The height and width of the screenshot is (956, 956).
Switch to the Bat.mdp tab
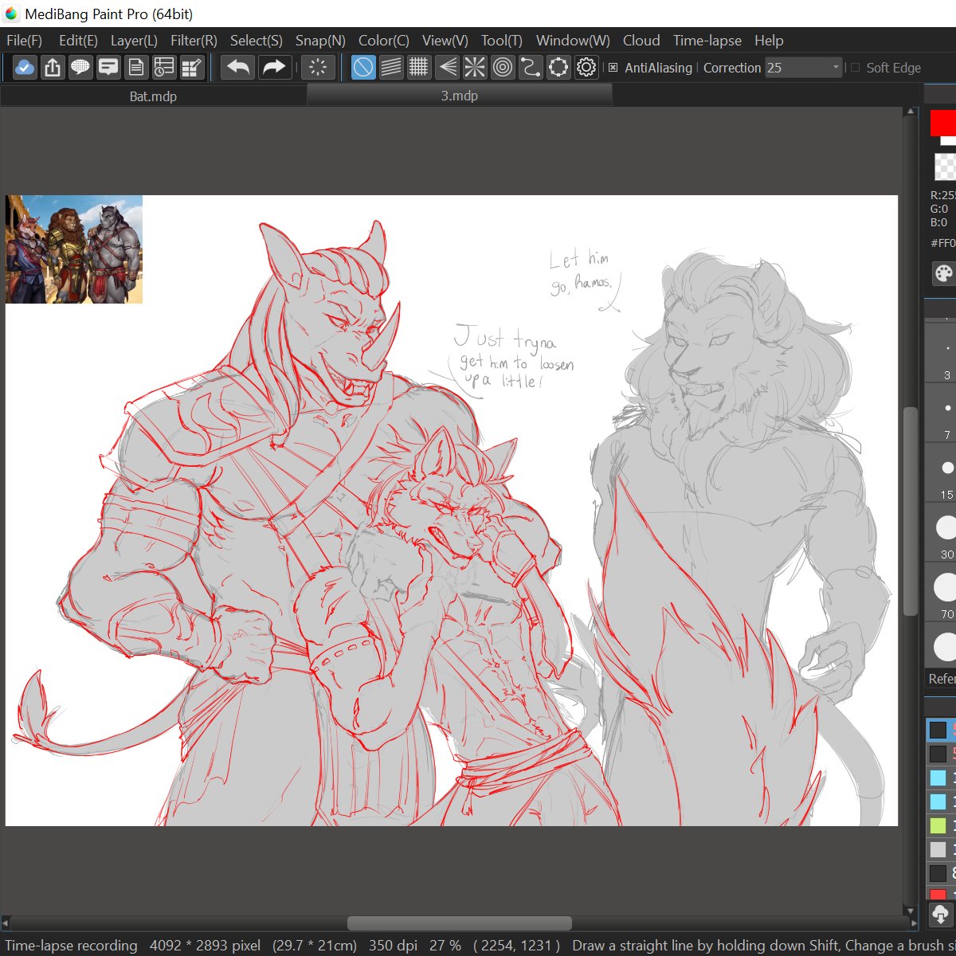tap(154, 95)
